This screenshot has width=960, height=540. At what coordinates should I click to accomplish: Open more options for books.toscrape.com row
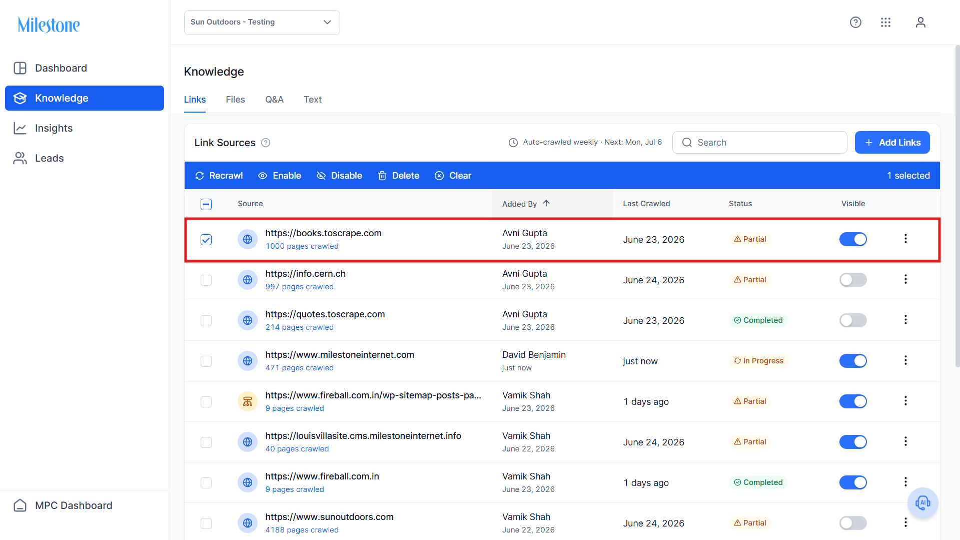pos(905,239)
